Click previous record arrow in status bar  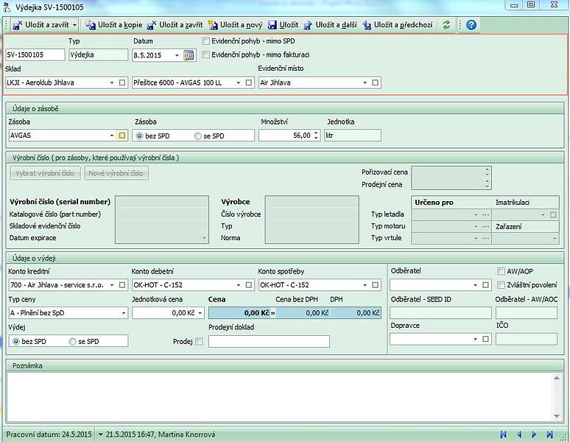click(519, 435)
